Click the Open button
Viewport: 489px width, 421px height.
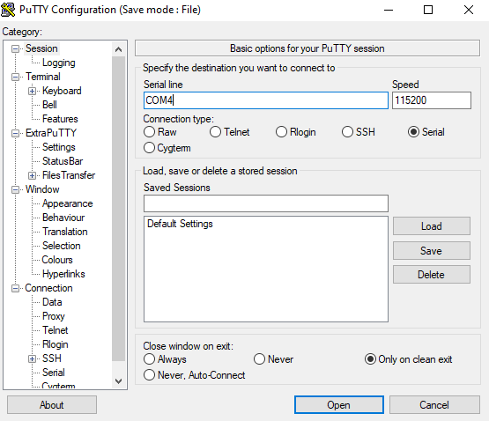click(x=339, y=405)
